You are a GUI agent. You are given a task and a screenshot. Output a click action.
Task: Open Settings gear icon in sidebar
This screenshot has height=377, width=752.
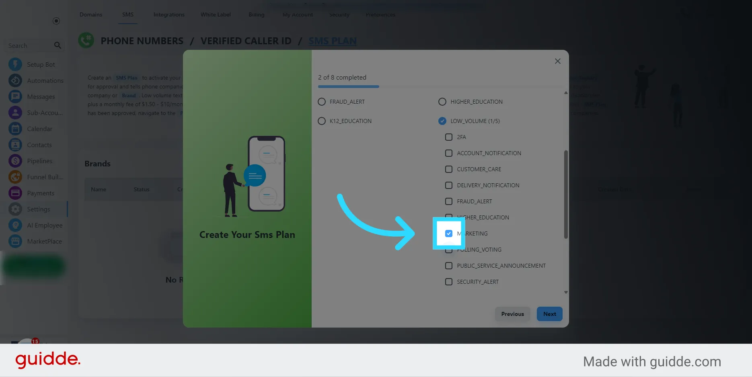15,209
